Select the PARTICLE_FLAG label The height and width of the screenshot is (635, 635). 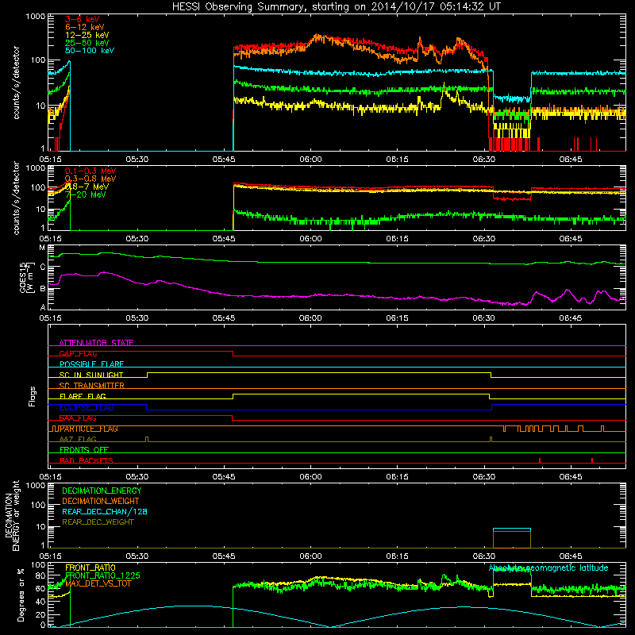point(89,429)
